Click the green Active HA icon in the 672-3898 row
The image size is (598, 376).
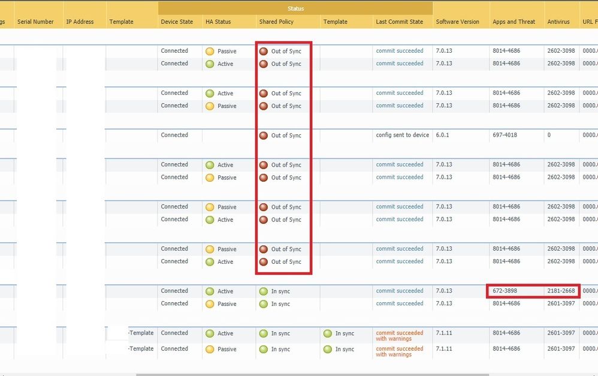coord(210,291)
